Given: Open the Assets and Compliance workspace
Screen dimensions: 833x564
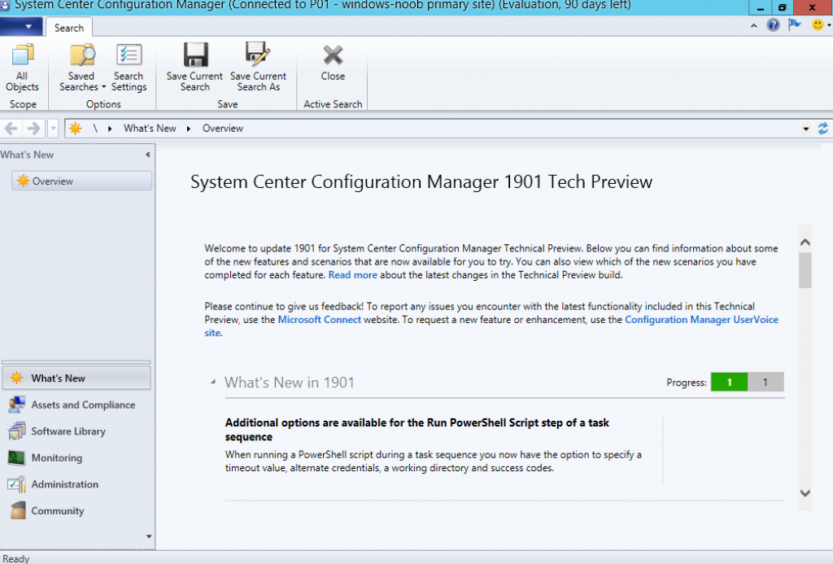Looking at the screenshot, I should coord(76,404).
